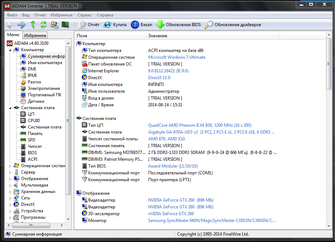Open Award Modular BIOS link

pyautogui.click(x=173, y=166)
